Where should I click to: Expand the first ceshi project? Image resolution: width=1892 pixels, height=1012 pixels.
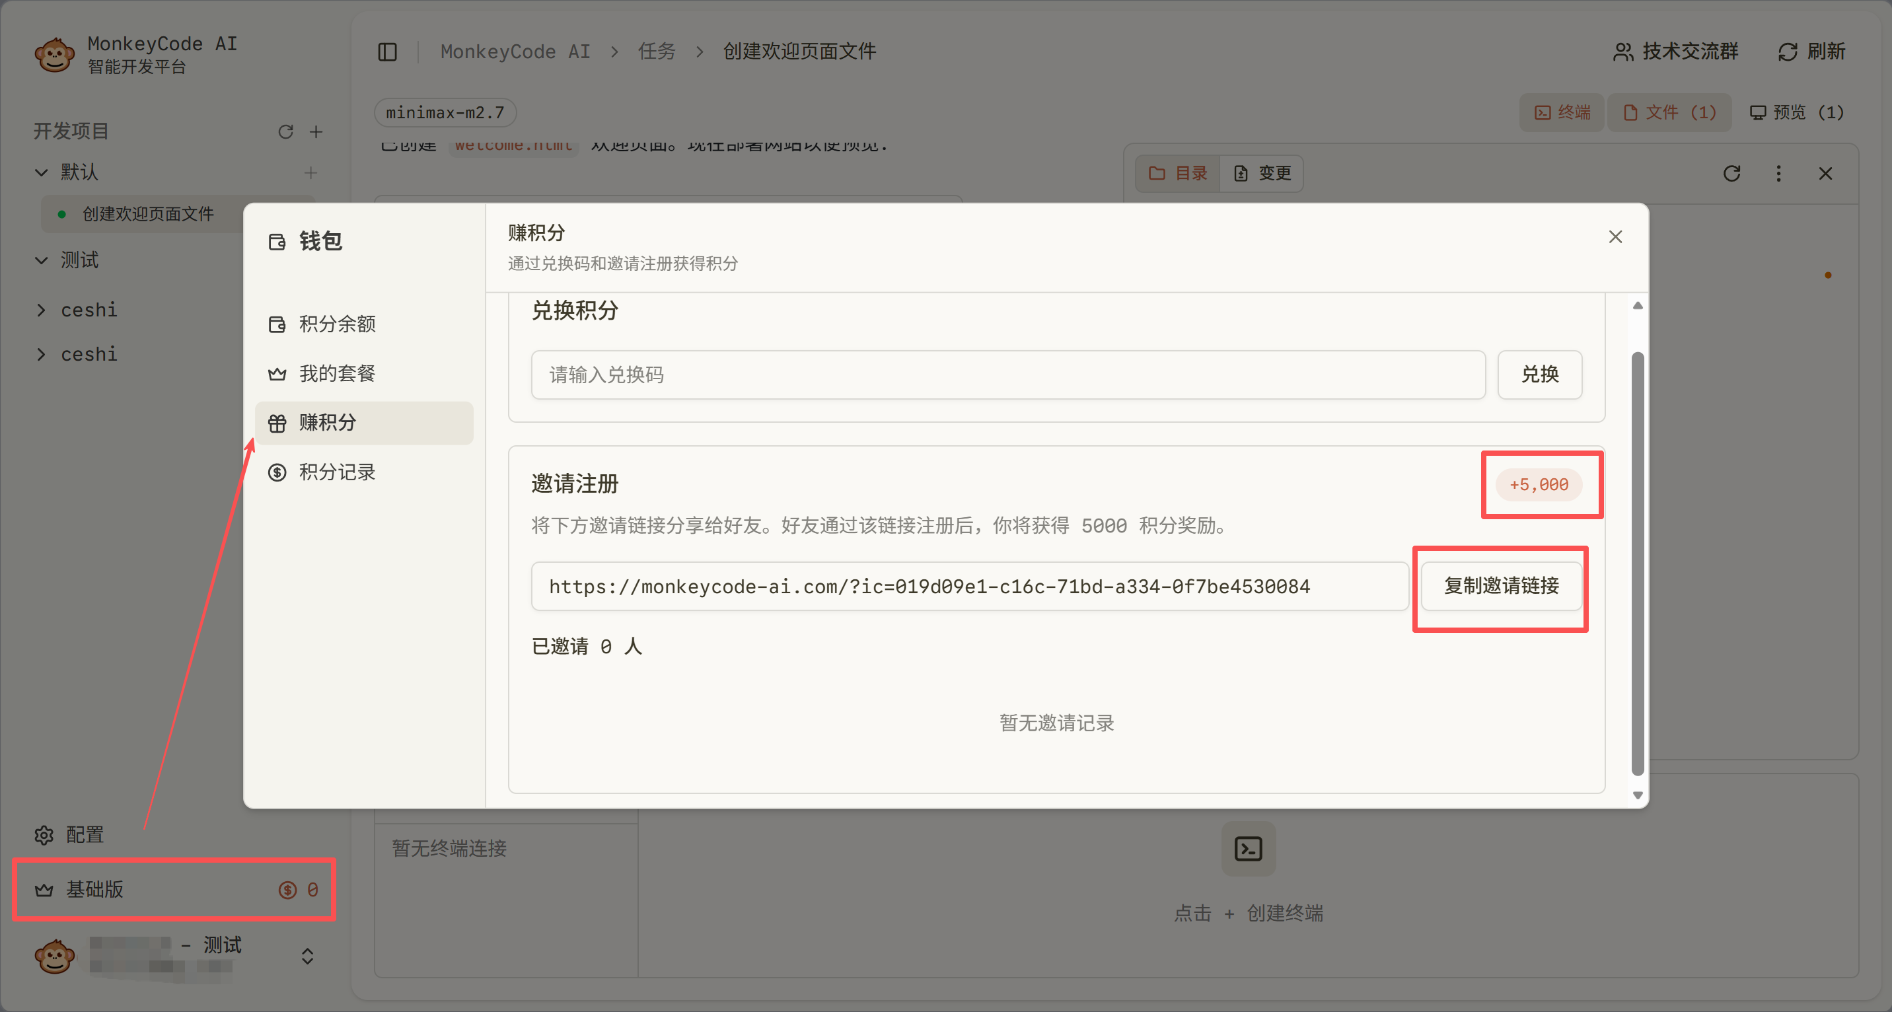[42, 310]
